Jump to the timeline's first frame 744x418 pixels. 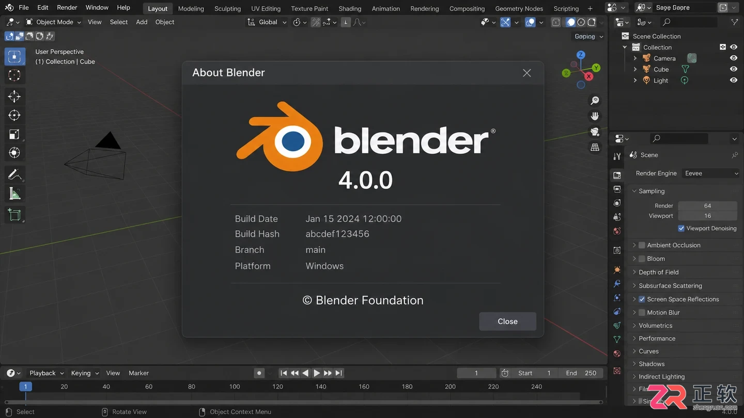click(x=284, y=373)
